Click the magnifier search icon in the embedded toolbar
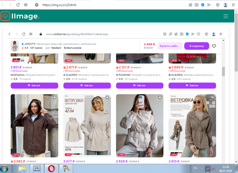238x173 pixels. coord(170,34)
